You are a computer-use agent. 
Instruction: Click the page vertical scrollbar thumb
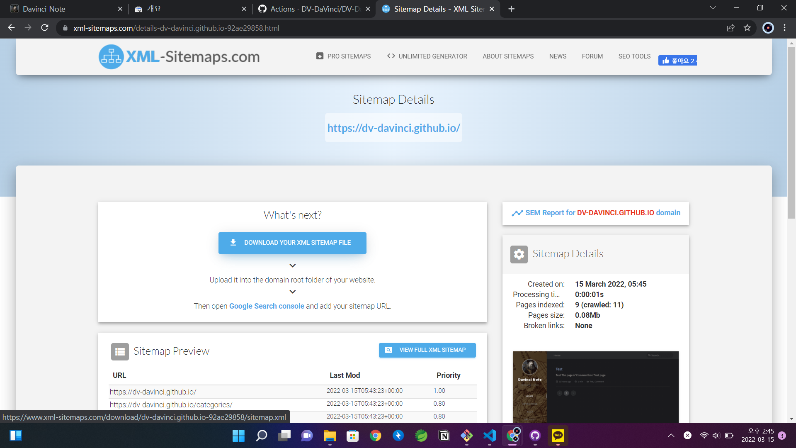(791, 133)
